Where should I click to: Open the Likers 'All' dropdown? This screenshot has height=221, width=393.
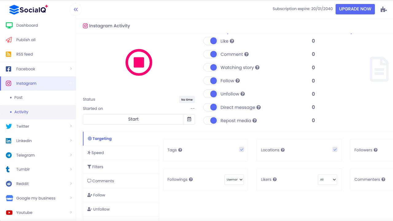pyautogui.click(x=327, y=180)
